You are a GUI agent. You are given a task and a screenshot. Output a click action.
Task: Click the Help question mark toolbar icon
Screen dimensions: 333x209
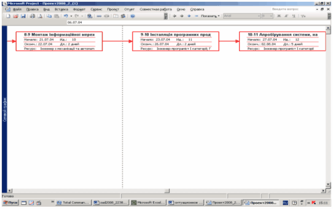click(x=133, y=16)
